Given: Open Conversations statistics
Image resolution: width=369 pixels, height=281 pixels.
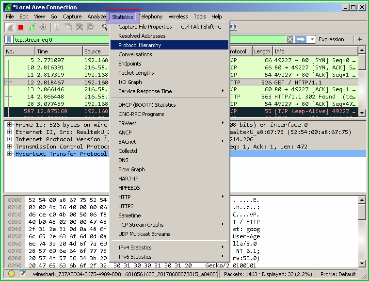Looking at the screenshot, I should pos(169,54).
